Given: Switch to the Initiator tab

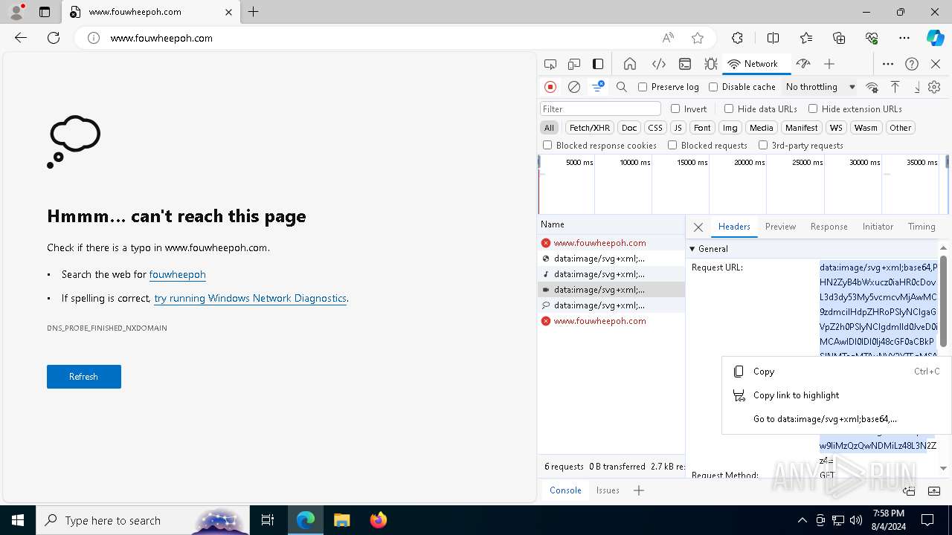Looking at the screenshot, I should [878, 227].
